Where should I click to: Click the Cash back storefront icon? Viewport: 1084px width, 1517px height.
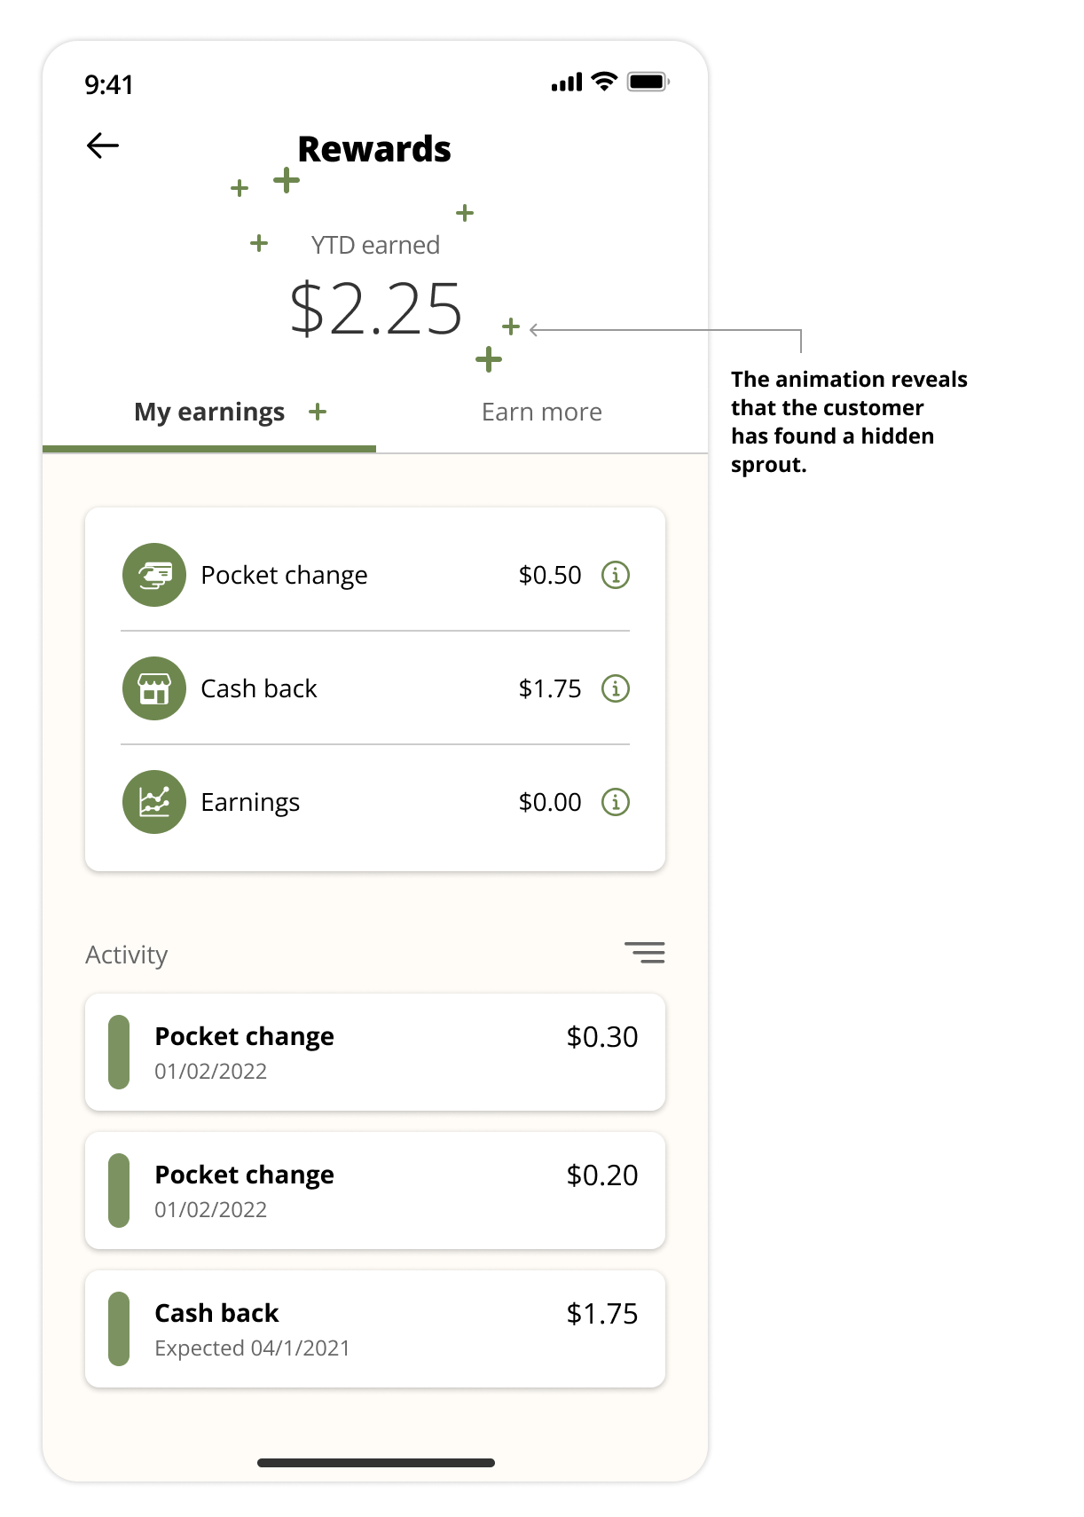pyautogui.click(x=154, y=688)
